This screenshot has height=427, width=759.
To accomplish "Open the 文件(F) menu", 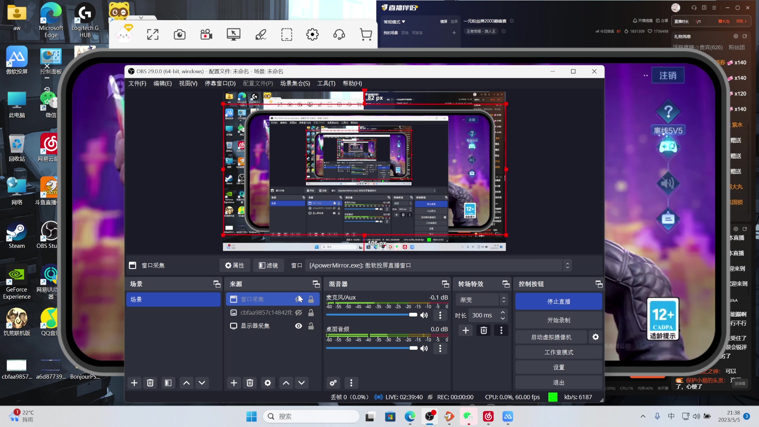I will (x=137, y=83).
